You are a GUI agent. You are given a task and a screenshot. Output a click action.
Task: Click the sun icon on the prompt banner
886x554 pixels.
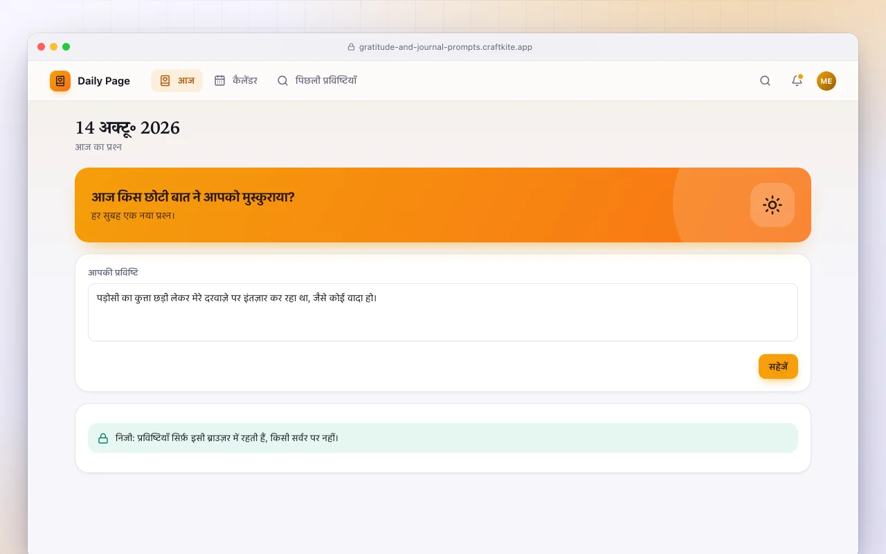pos(772,205)
